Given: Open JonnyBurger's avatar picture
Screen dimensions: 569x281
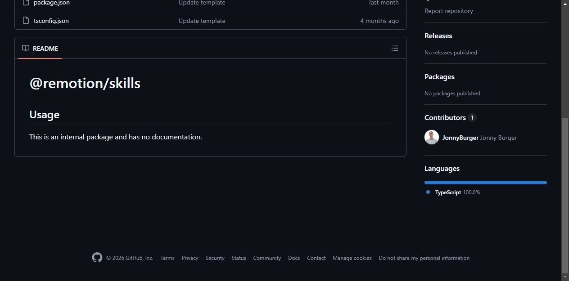Looking at the screenshot, I should coord(432,137).
